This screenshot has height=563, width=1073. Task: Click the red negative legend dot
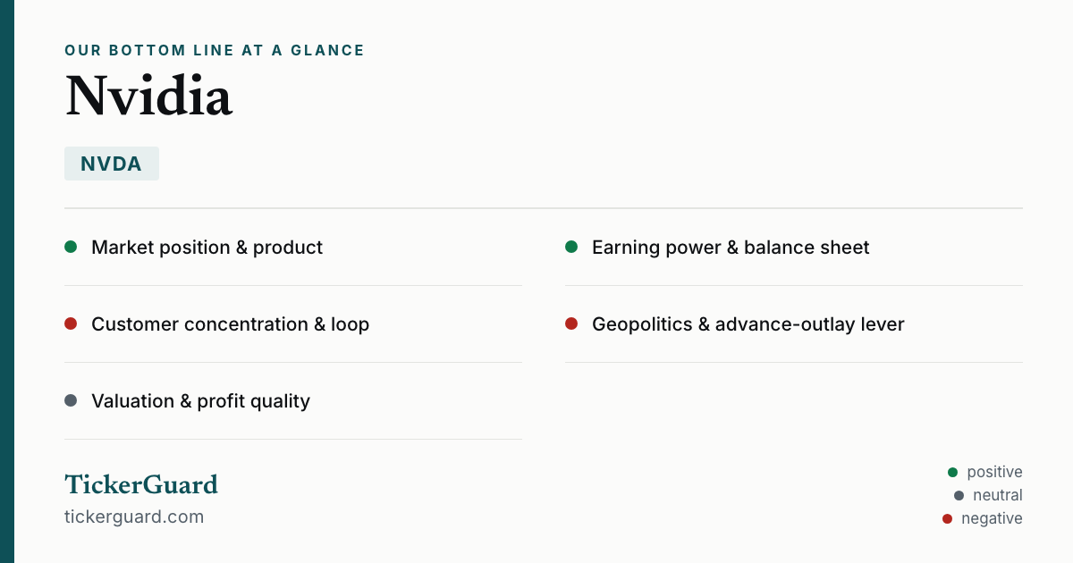coord(947,518)
